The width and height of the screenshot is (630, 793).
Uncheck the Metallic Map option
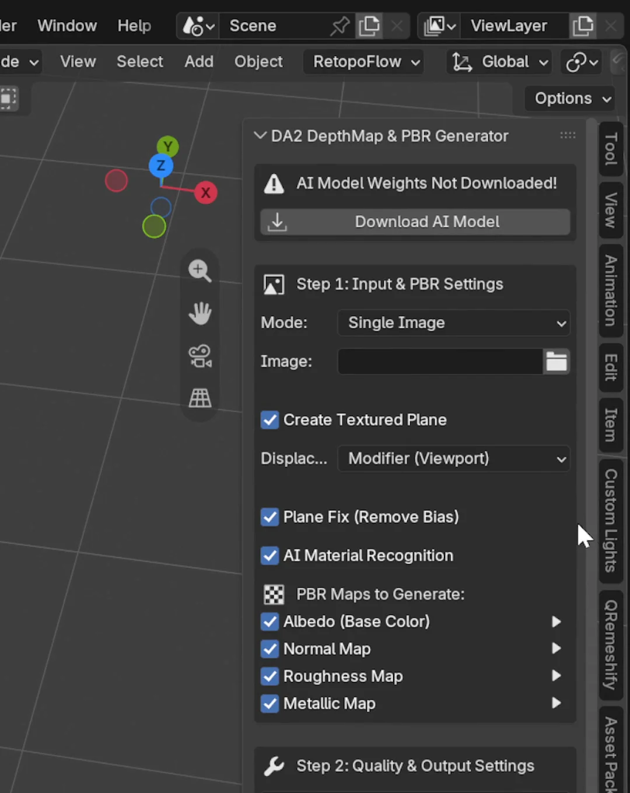(x=269, y=704)
